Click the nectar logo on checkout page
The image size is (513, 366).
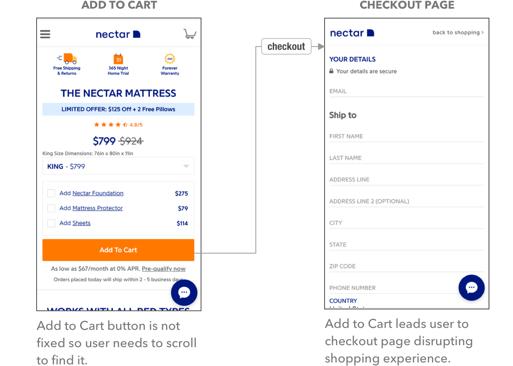click(x=352, y=33)
